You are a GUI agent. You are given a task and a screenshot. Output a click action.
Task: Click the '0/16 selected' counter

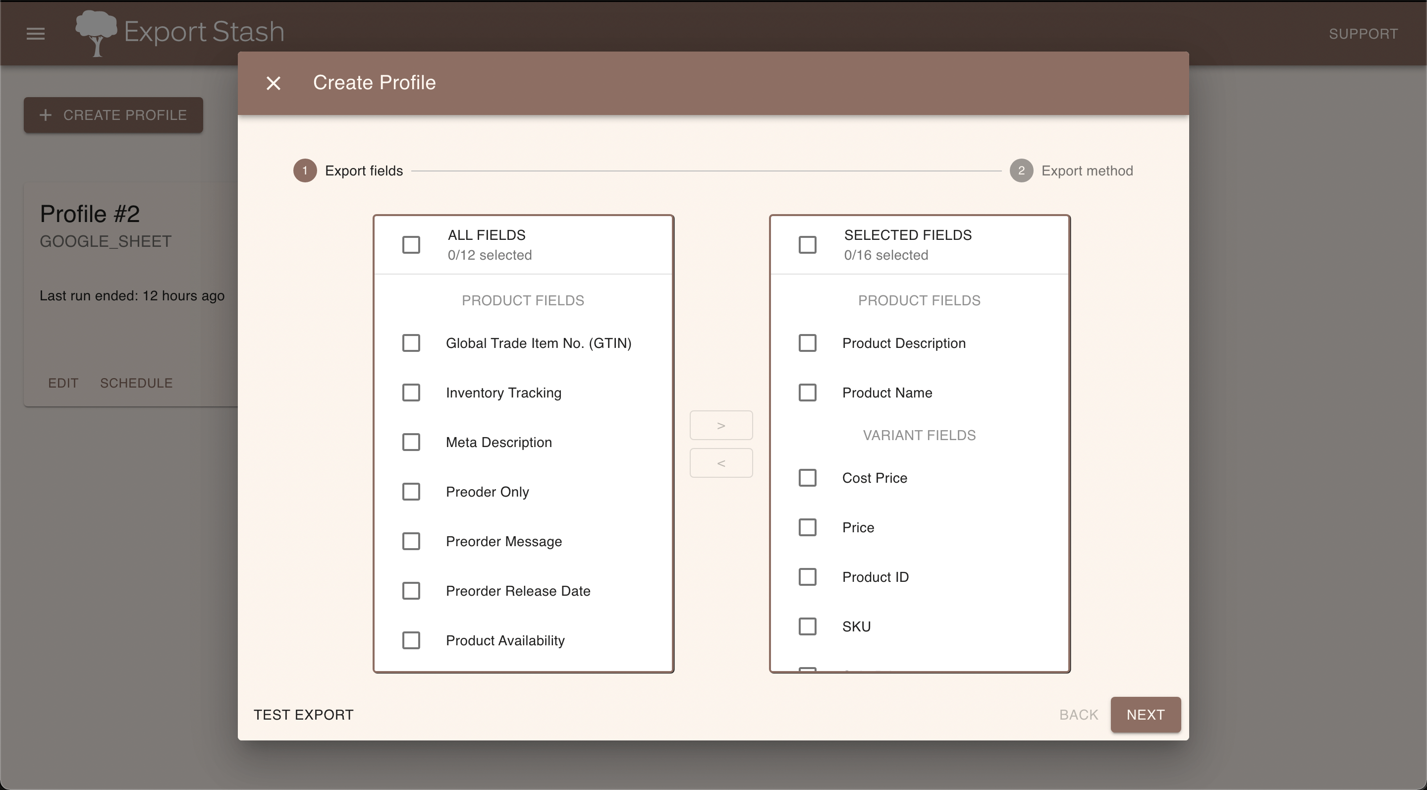click(886, 255)
